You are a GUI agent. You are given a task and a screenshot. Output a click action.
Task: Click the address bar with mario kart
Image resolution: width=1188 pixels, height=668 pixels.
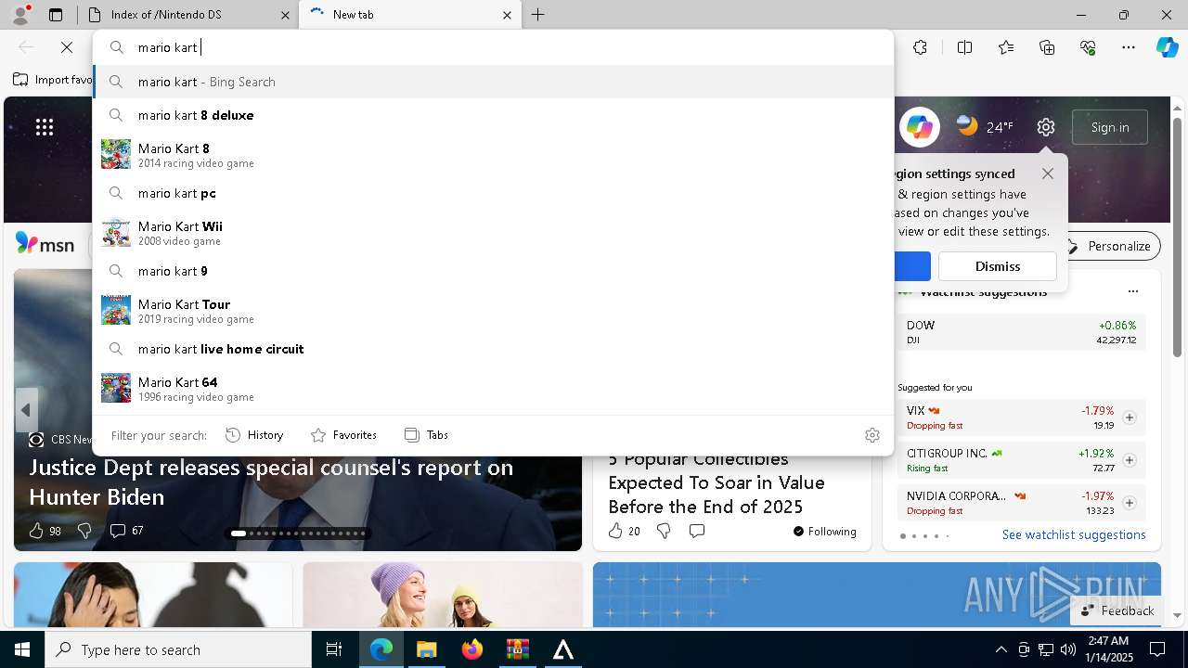[x=493, y=47]
